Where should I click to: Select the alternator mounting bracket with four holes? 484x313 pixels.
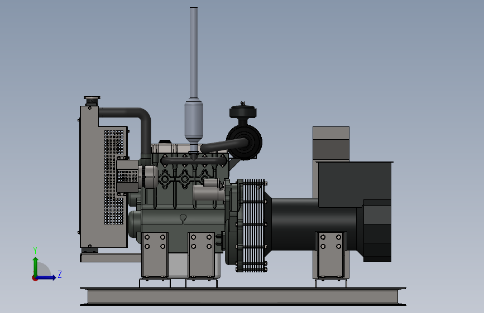331,255
